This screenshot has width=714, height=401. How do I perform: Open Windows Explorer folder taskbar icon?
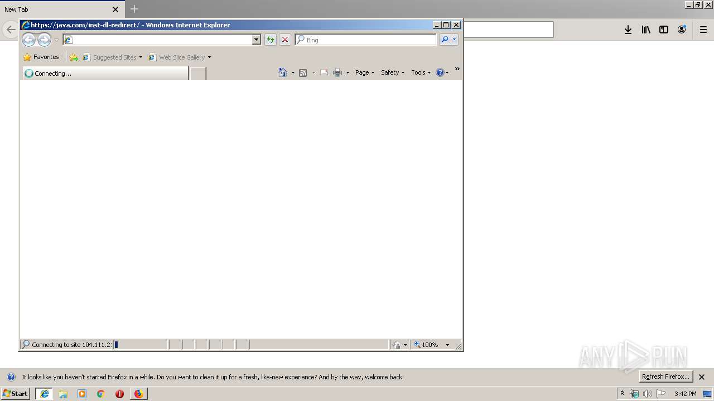63,394
